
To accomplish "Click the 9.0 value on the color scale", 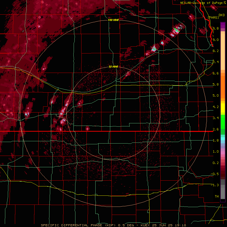I will click(x=216, y=40).
